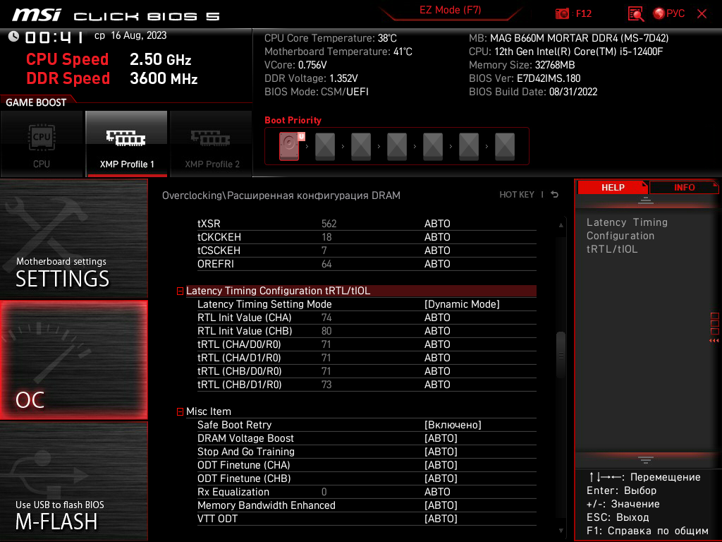Edit tRTL (CHB/D0/R0) АВТО field
Image resolution: width=722 pixels, height=542 pixels.
coord(437,371)
